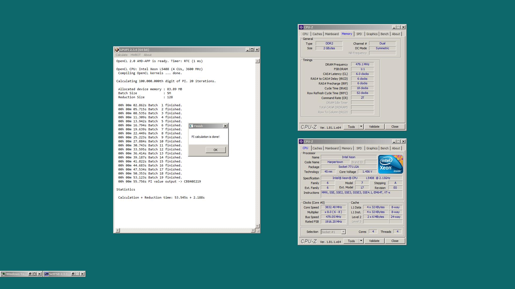Screen dimensions: 515x289
Task: Click Tools button in lower CPU-Z window
Action: tap(351, 241)
